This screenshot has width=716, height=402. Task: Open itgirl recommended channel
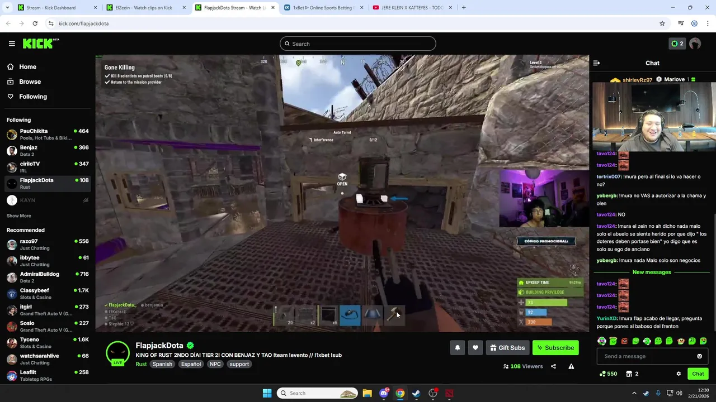point(48,310)
